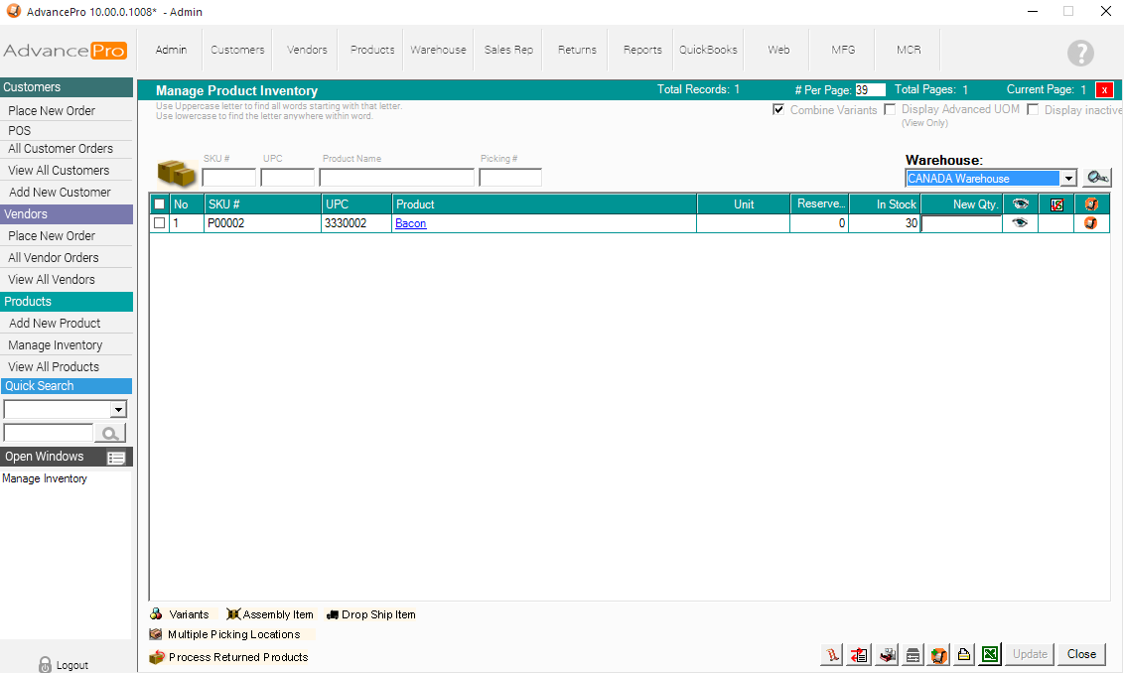Click the Close button at bottom right
This screenshot has height=673, width=1124.
point(1081,654)
